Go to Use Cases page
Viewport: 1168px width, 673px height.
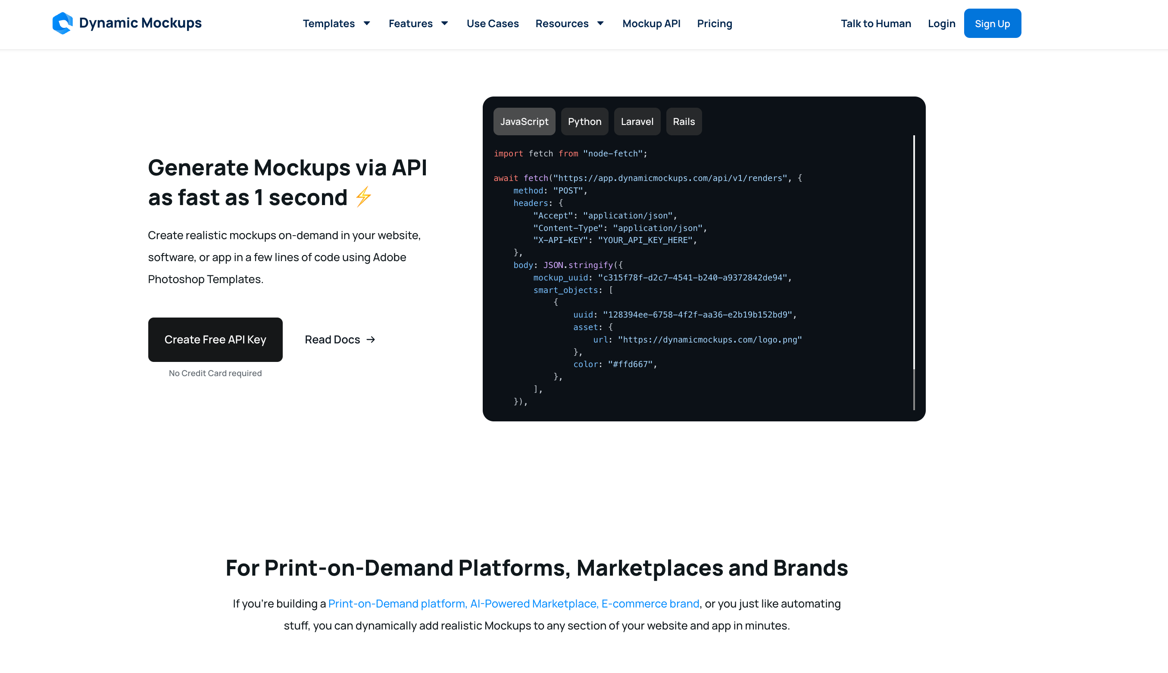(493, 23)
